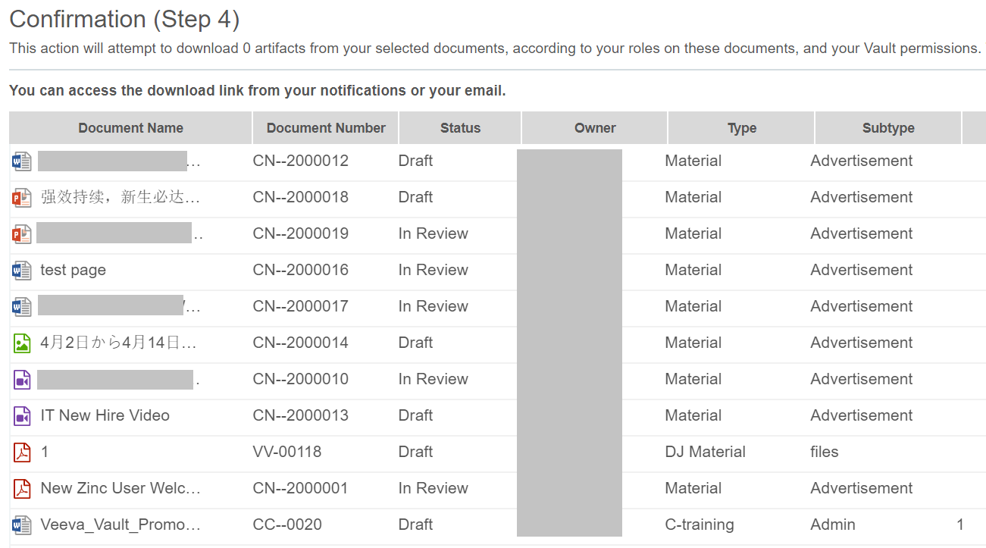Open the IT New Hire Video document
Screen dimensions: 986x548
[x=105, y=416]
